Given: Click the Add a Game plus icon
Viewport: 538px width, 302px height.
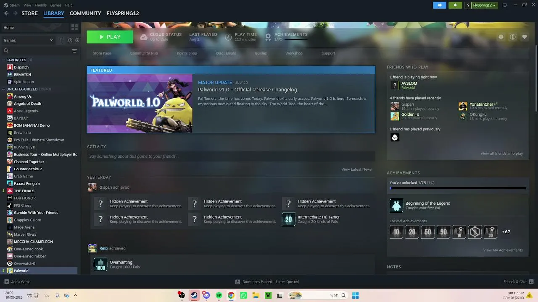Looking at the screenshot, I should point(6,282).
